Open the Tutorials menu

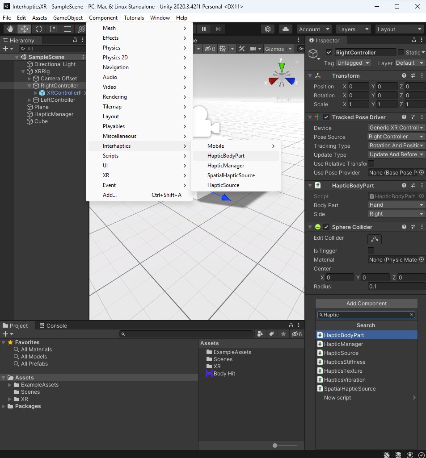[x=134, y=18]
